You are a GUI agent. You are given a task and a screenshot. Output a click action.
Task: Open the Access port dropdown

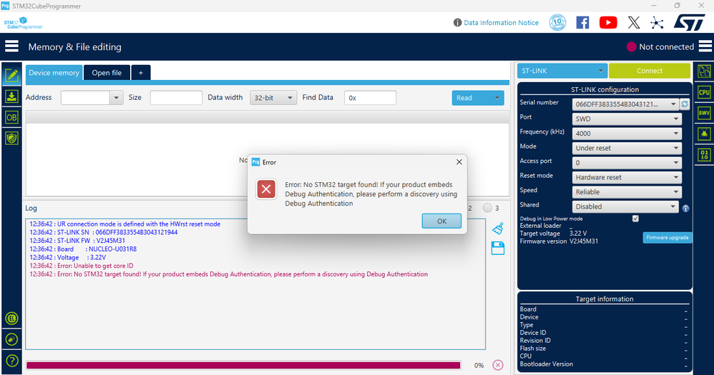coord(627,162)
